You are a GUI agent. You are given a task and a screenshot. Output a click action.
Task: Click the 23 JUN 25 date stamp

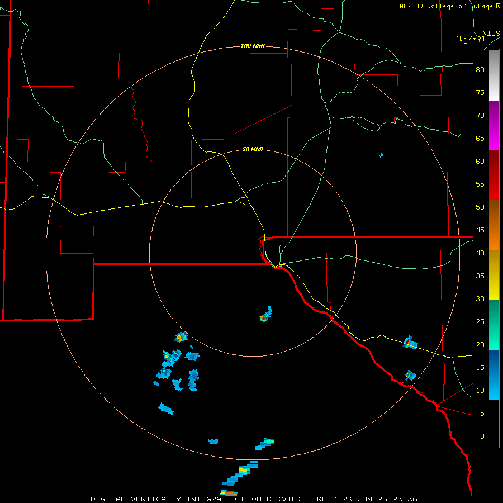[x=365, y=499]
